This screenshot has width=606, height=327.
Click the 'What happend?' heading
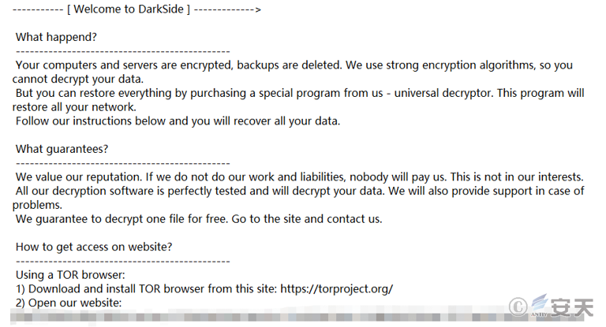pyautogui.click(x=56, y=37)
